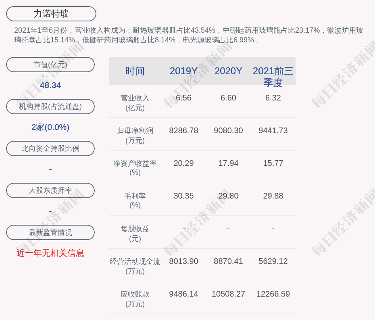Click the 2家(0.0%) institutional holding value
The image size is (375, 320).
pos(50,127)
